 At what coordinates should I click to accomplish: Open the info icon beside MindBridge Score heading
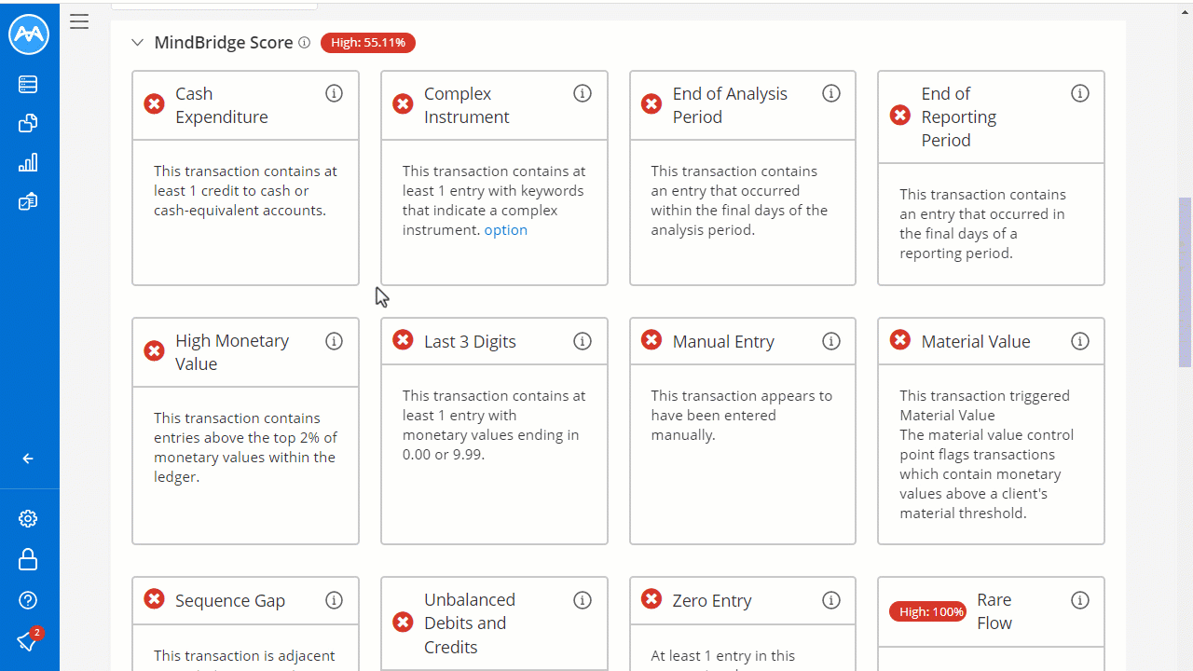tap(303, 42)
